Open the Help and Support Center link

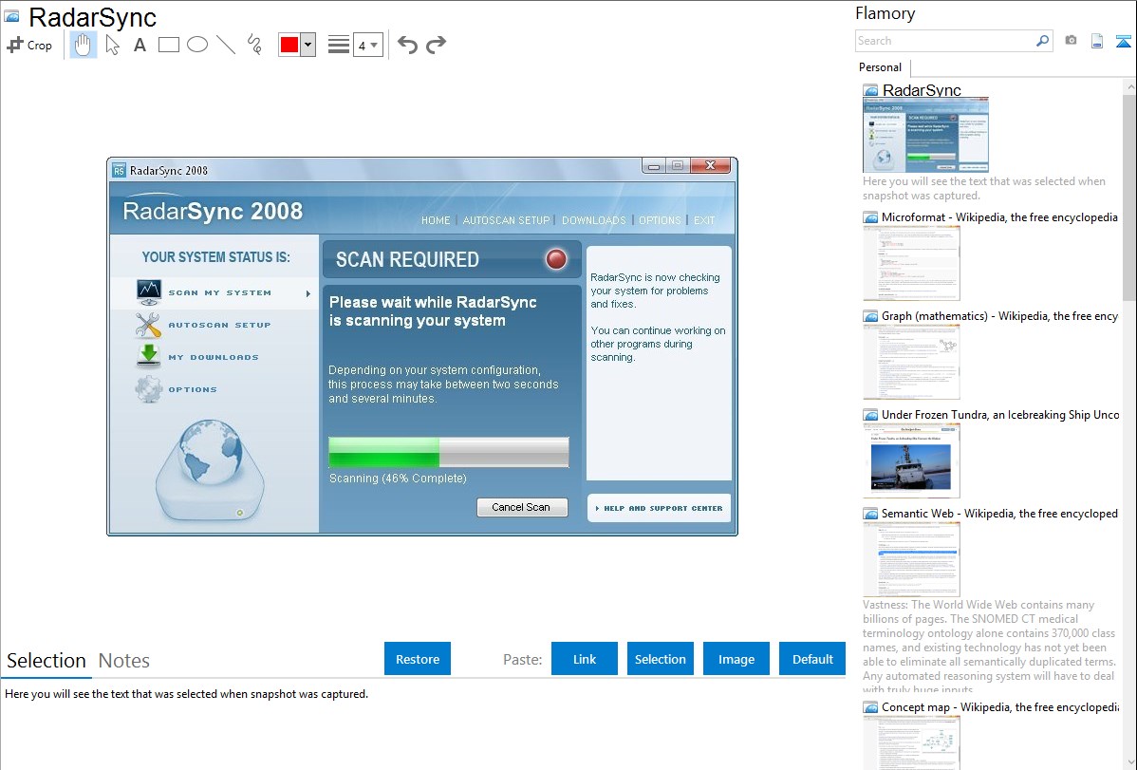[x=659, y=508]
